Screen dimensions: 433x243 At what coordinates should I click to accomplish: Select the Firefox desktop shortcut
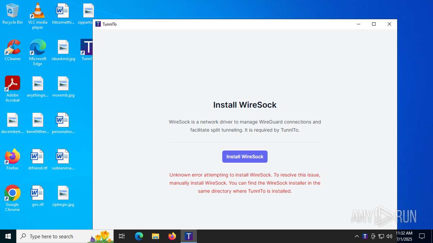13,160
